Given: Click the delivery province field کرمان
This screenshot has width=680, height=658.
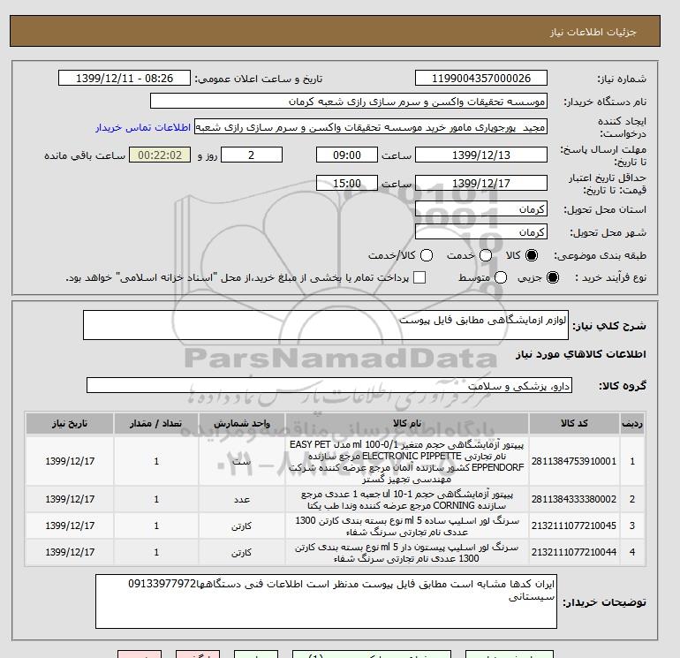Looking at the screenshot, I should click(481, 209).
